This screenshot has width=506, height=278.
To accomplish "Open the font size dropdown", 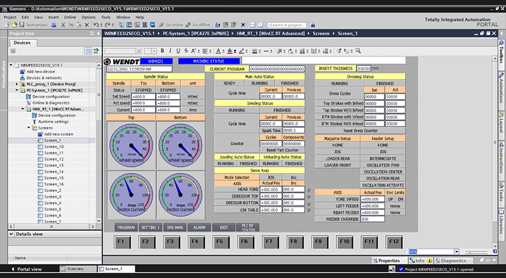I will [154, 51].
